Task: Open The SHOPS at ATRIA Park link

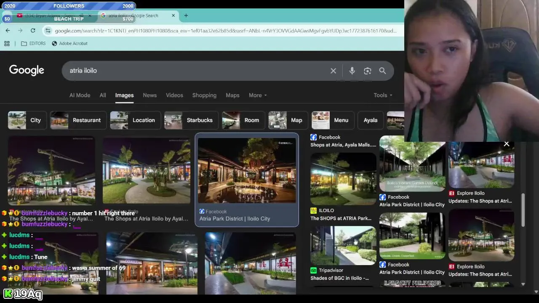Action: pos(341,218)
